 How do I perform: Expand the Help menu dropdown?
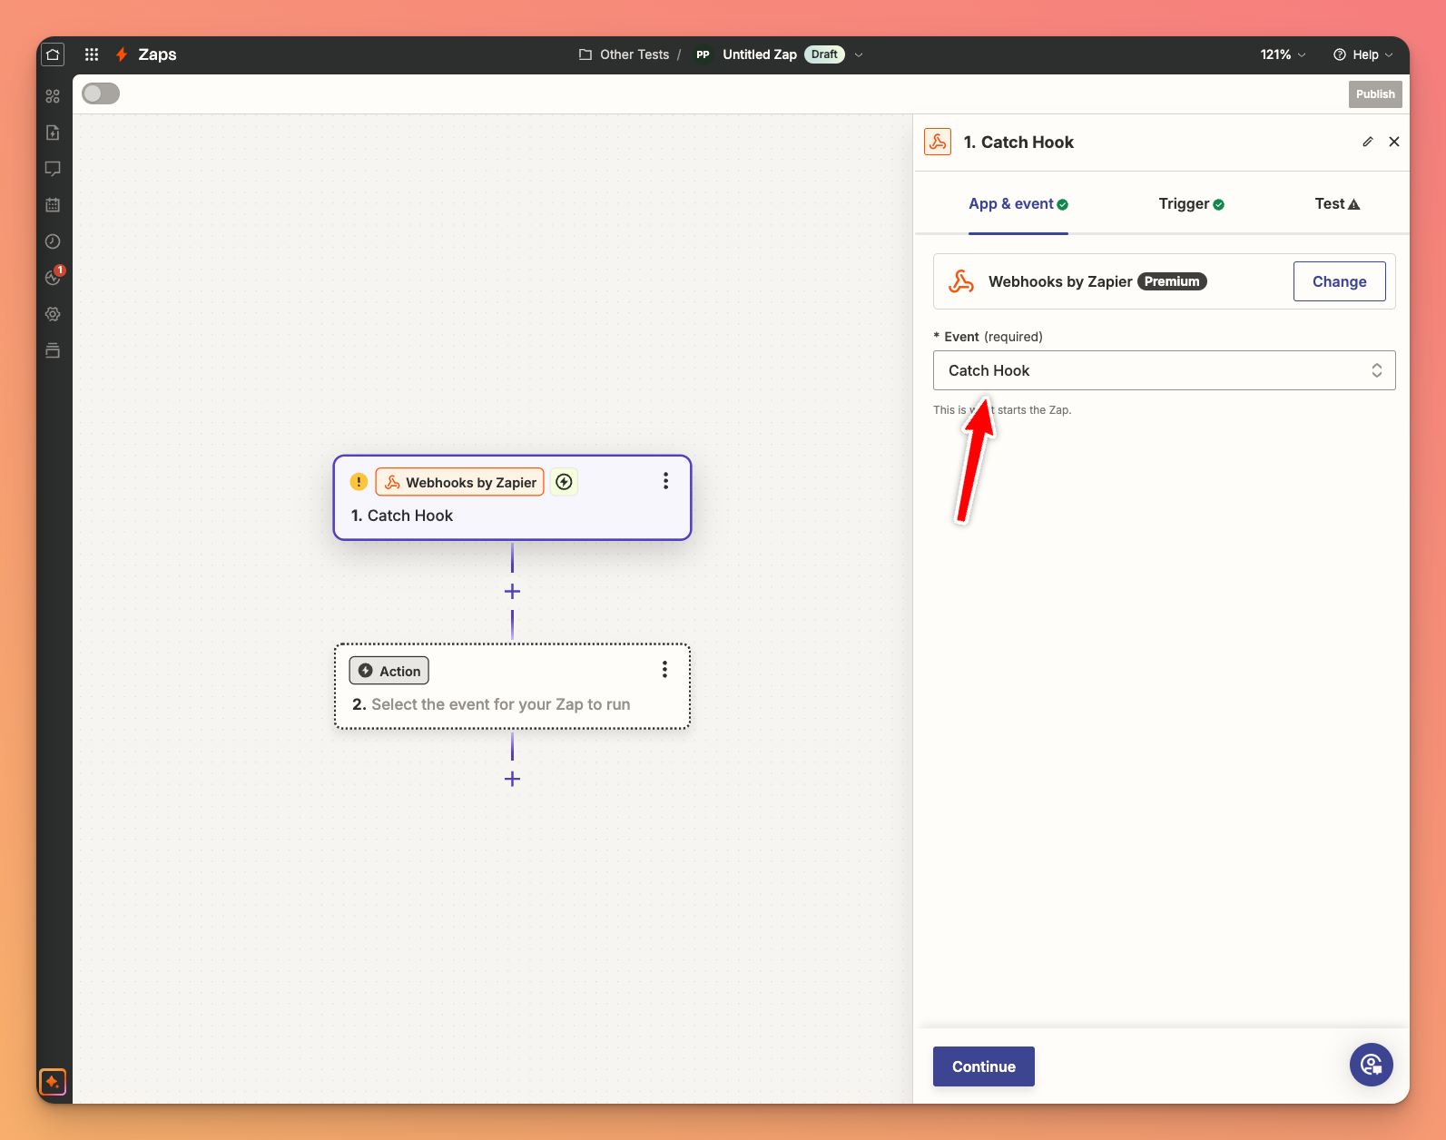coord(1362,54)
